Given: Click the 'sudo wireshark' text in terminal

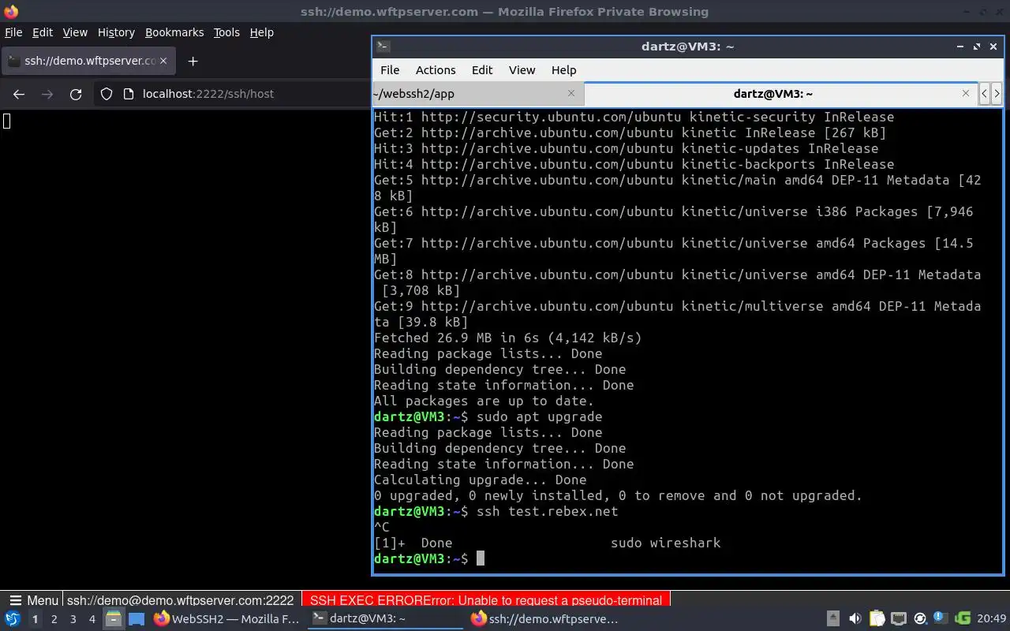Looking at the screenshot, I should tap(665, 543).
